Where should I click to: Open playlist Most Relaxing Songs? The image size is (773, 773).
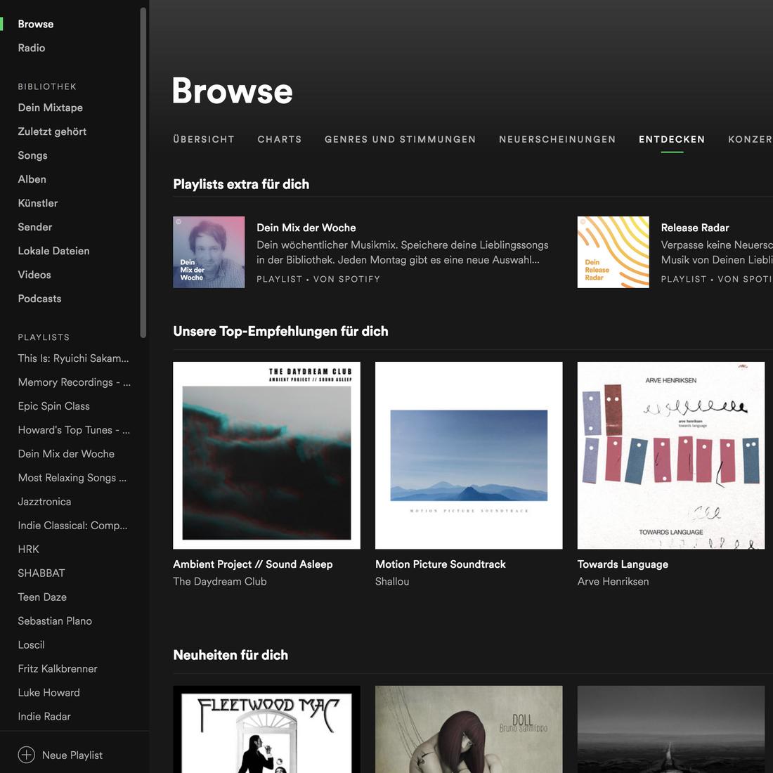(72, 478)
